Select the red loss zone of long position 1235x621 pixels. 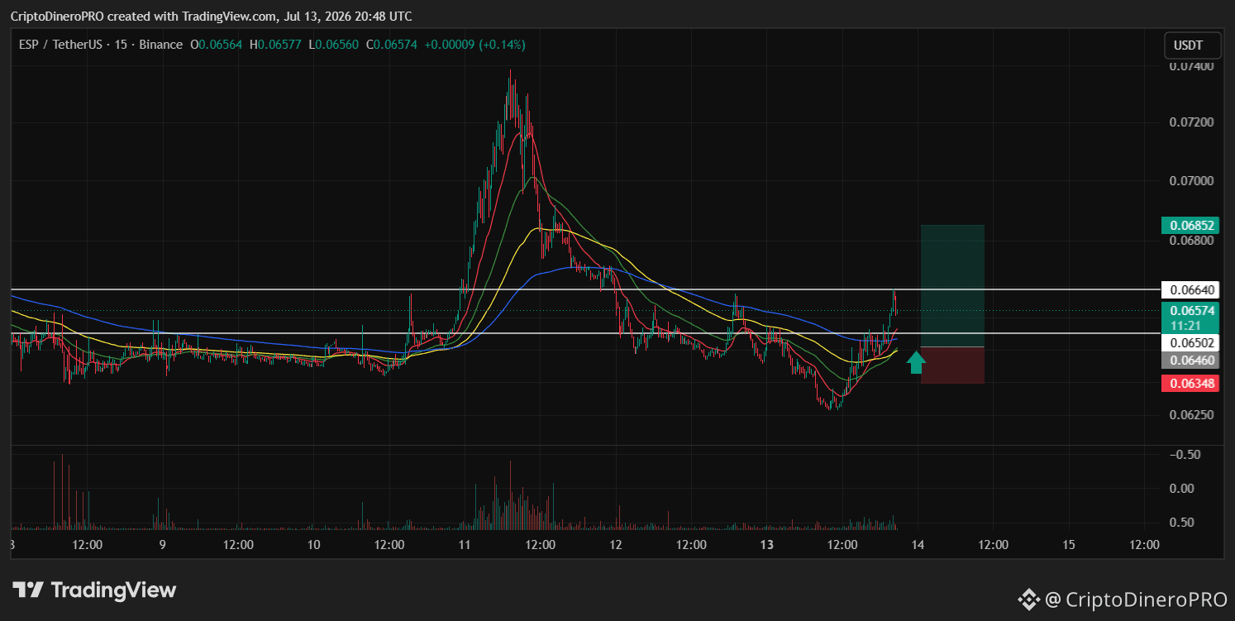pos(952,365)
